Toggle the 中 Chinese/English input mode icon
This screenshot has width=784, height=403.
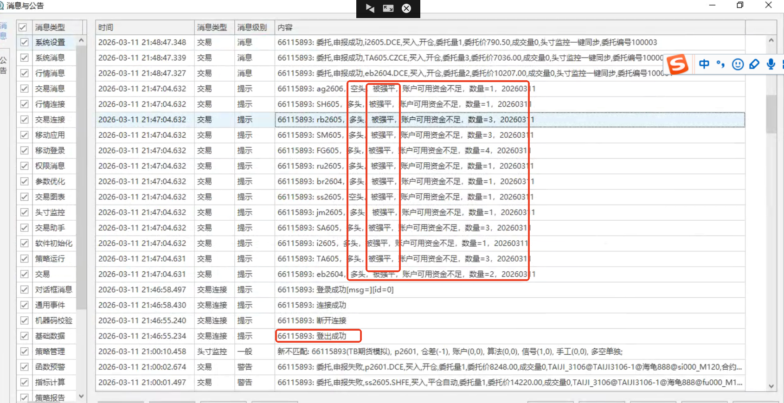tap(704, 64)
